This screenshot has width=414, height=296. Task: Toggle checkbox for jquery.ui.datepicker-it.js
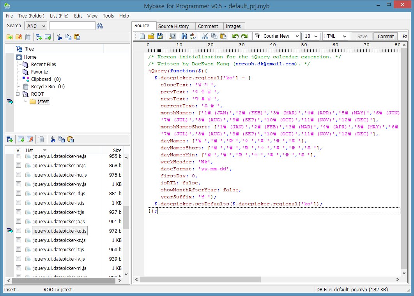[x=18, y=212]
